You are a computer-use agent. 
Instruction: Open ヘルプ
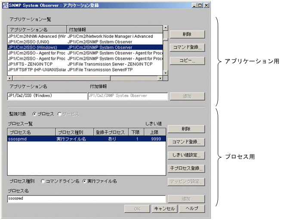click(192, 209)
